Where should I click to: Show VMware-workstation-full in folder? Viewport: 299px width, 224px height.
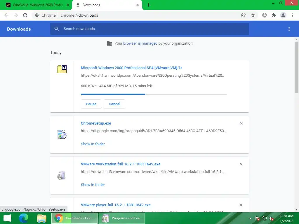[93, 185]
